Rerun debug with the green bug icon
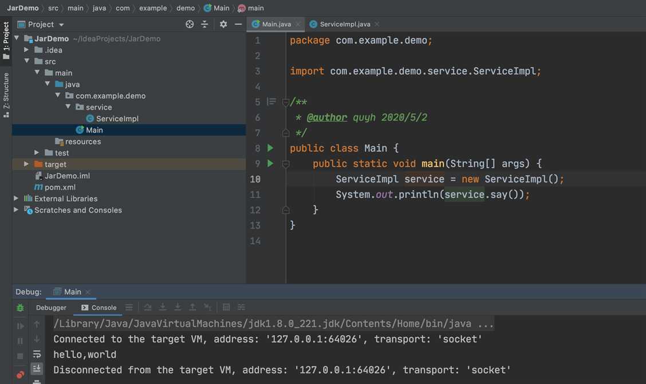The height and width of the screenshot is (384, 646). [20, 307]
